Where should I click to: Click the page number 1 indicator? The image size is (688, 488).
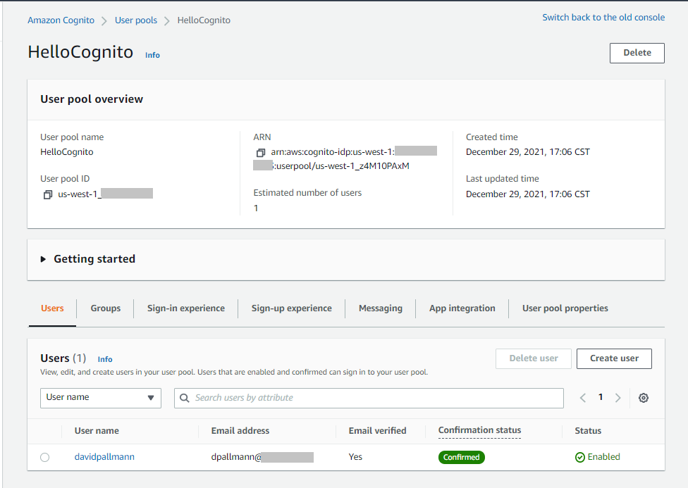pos(601,396)
